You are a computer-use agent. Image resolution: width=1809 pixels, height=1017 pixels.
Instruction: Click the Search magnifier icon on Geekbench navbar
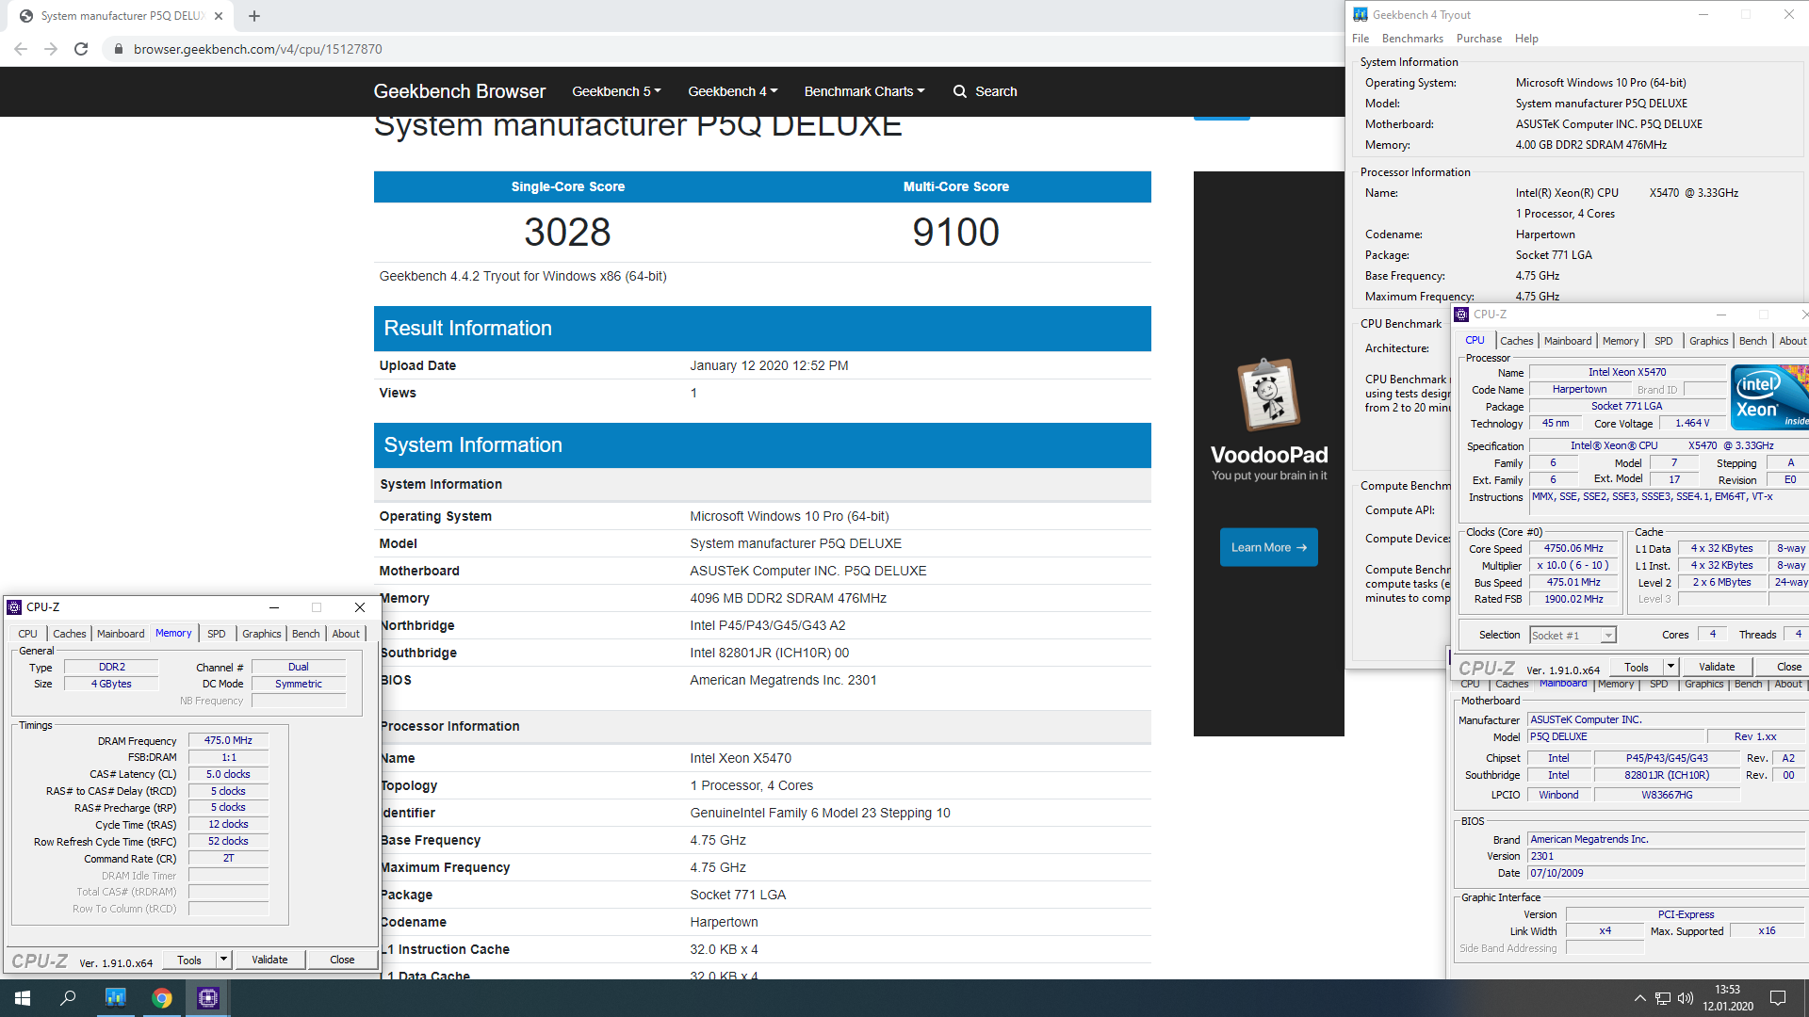[959, 91]
